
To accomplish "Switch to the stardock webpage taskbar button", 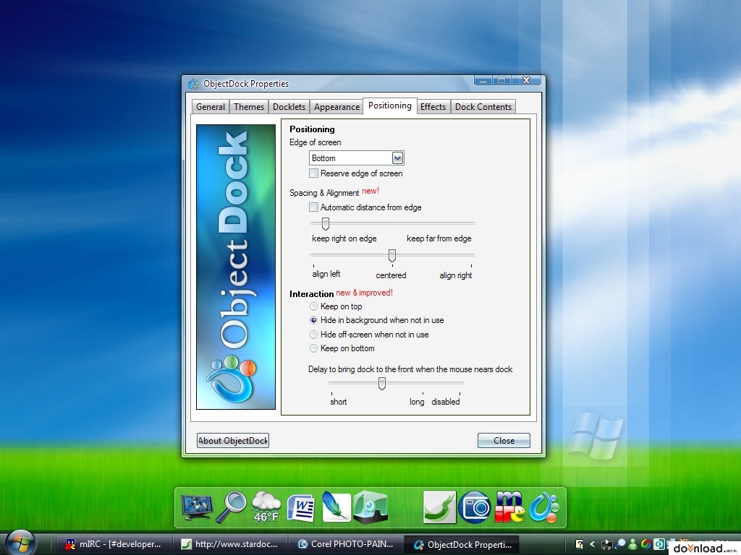I will tap(229, 544).
